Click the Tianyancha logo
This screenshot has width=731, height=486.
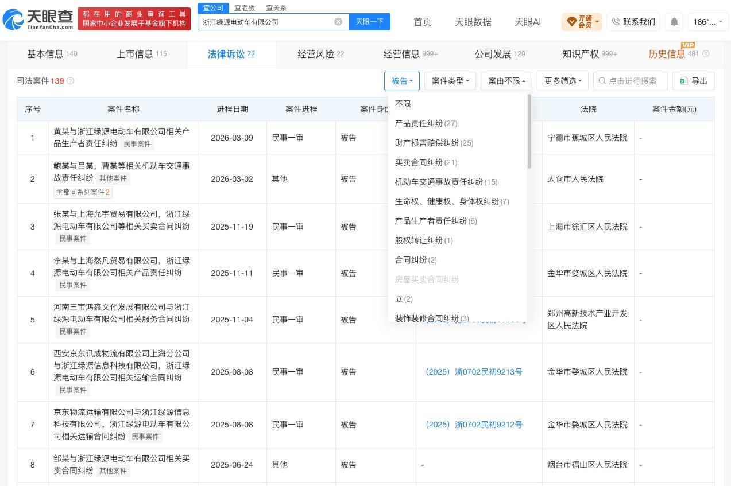point(38,20)
